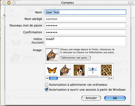Focus the Nom field containing User Test
The image size is (135, 106).
pyautogui.click(x=85, y=12)
